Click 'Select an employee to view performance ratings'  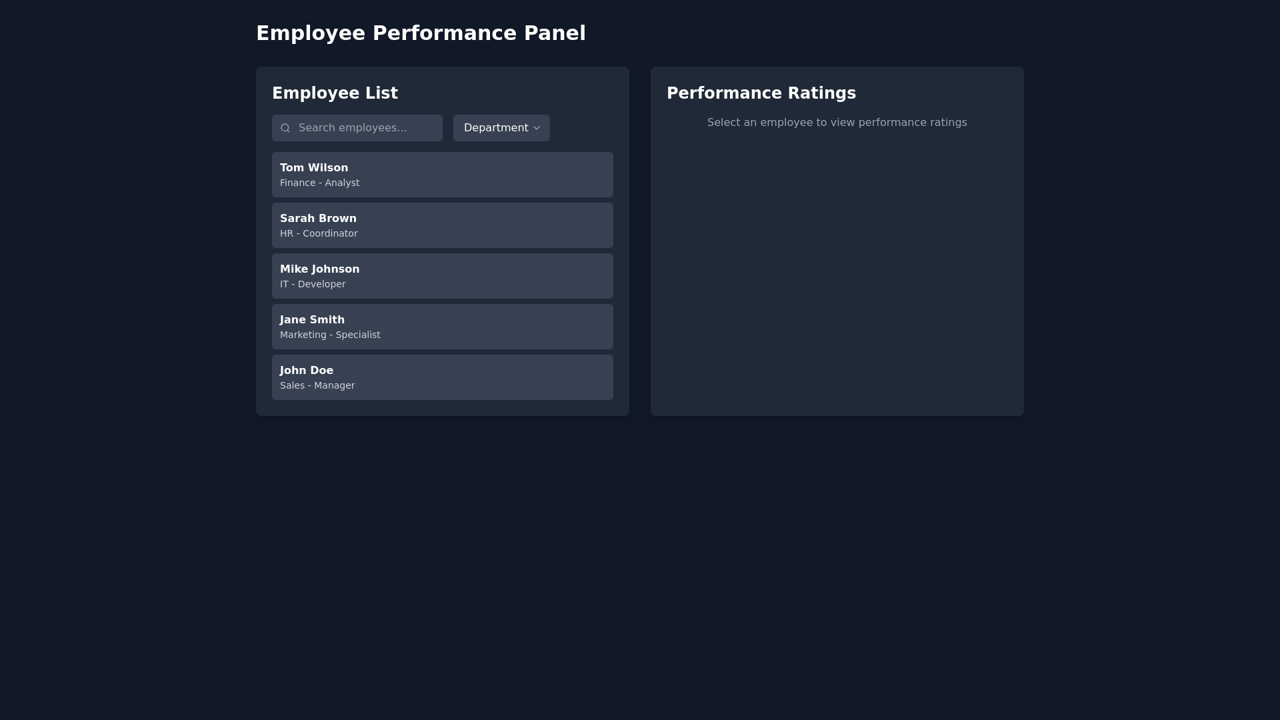click(x=837, y=122)
